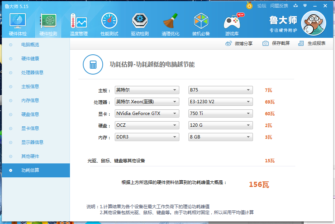Click the 15瓦 other devices value

tap(269, 161)
